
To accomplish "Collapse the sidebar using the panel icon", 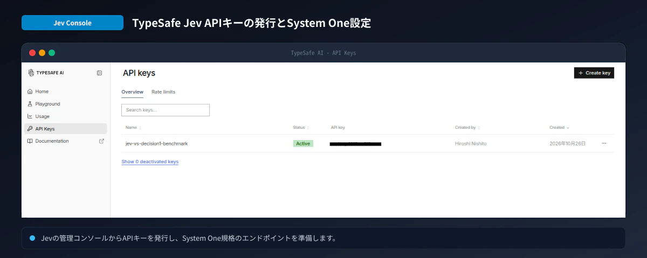I will pyautogui.click(x=99, y=73).
